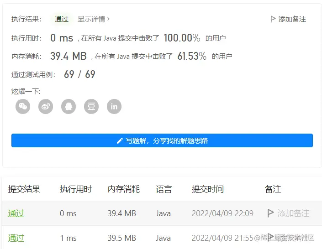Click the 1 ms cell in submissions table
This screenshot has height=249, width=322.
click(x=68, y=238)
